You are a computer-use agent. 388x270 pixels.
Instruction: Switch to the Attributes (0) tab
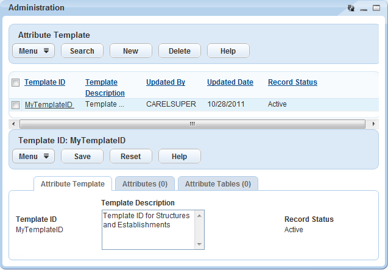[x=145, y=183]
